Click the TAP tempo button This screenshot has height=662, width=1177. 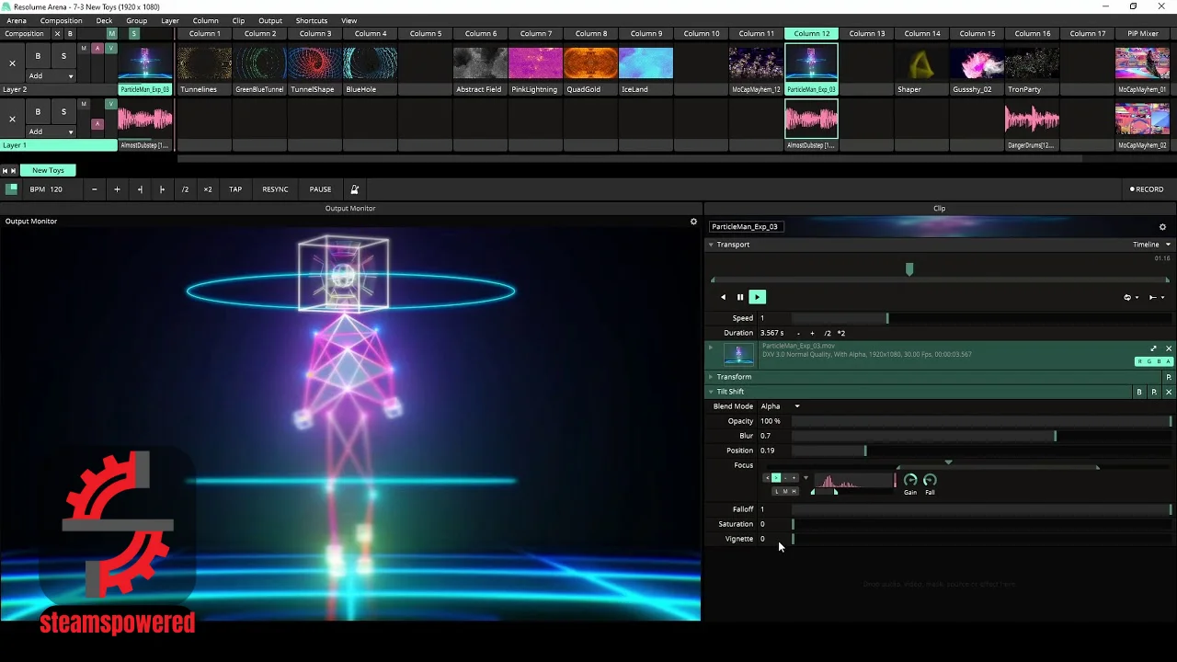(235, 189)
